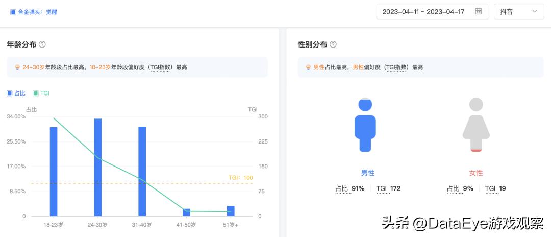Open the 抖音 platform dropdown
551x237 pixels.
(x=519, y=12)
